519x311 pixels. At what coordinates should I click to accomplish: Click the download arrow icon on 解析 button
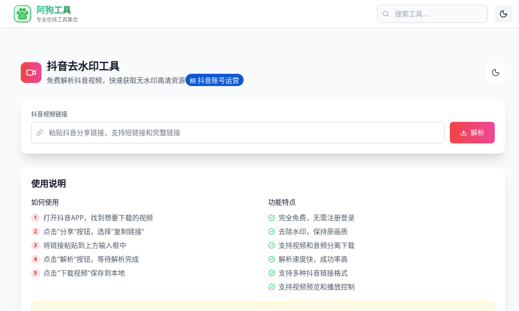pos(464,133)
